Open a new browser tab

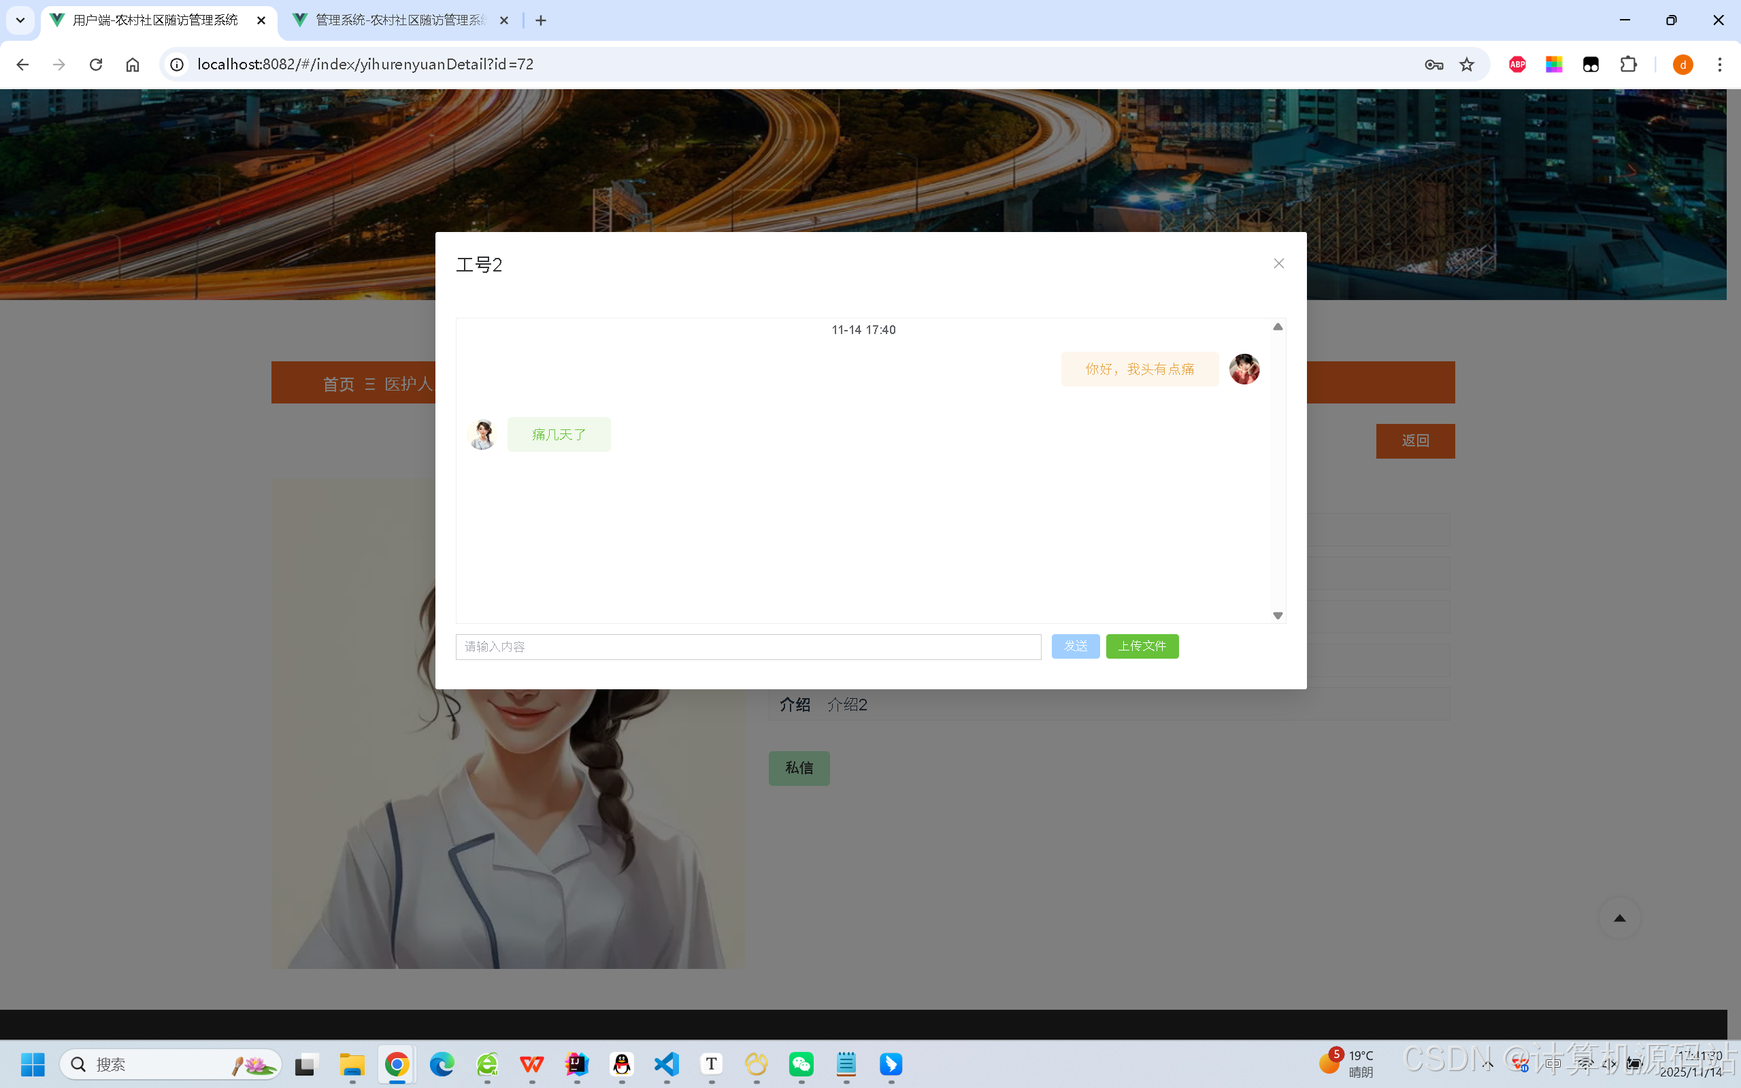pyautogui.click(x=541, y=20)
